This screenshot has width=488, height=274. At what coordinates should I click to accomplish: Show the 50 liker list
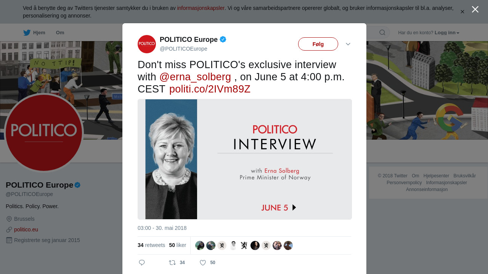click(178, 245)
